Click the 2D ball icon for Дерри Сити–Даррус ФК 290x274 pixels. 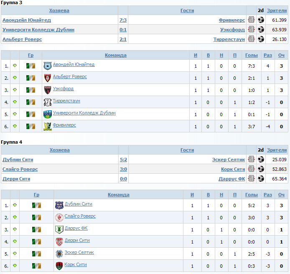tap(261, 178)
